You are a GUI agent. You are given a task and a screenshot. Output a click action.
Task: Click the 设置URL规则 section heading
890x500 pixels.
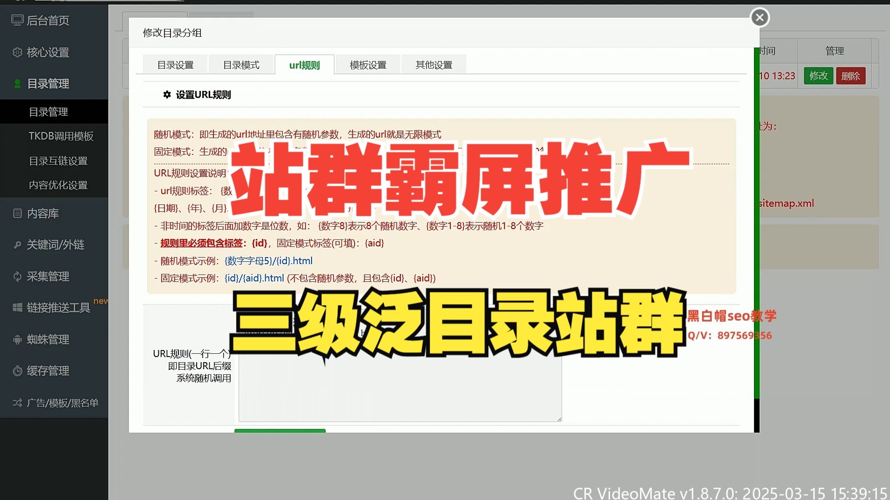[x=203, y=95]
